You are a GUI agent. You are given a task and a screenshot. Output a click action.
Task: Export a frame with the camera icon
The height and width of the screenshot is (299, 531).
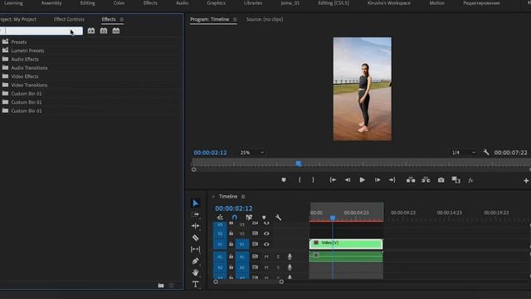(441, 180)
